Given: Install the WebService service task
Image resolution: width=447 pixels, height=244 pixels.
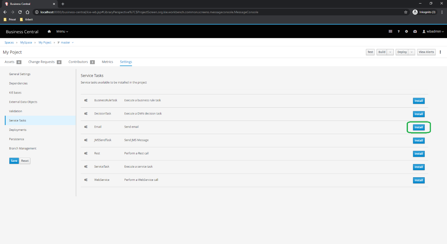Looking at the screenshot, I should tap(419, 180).
